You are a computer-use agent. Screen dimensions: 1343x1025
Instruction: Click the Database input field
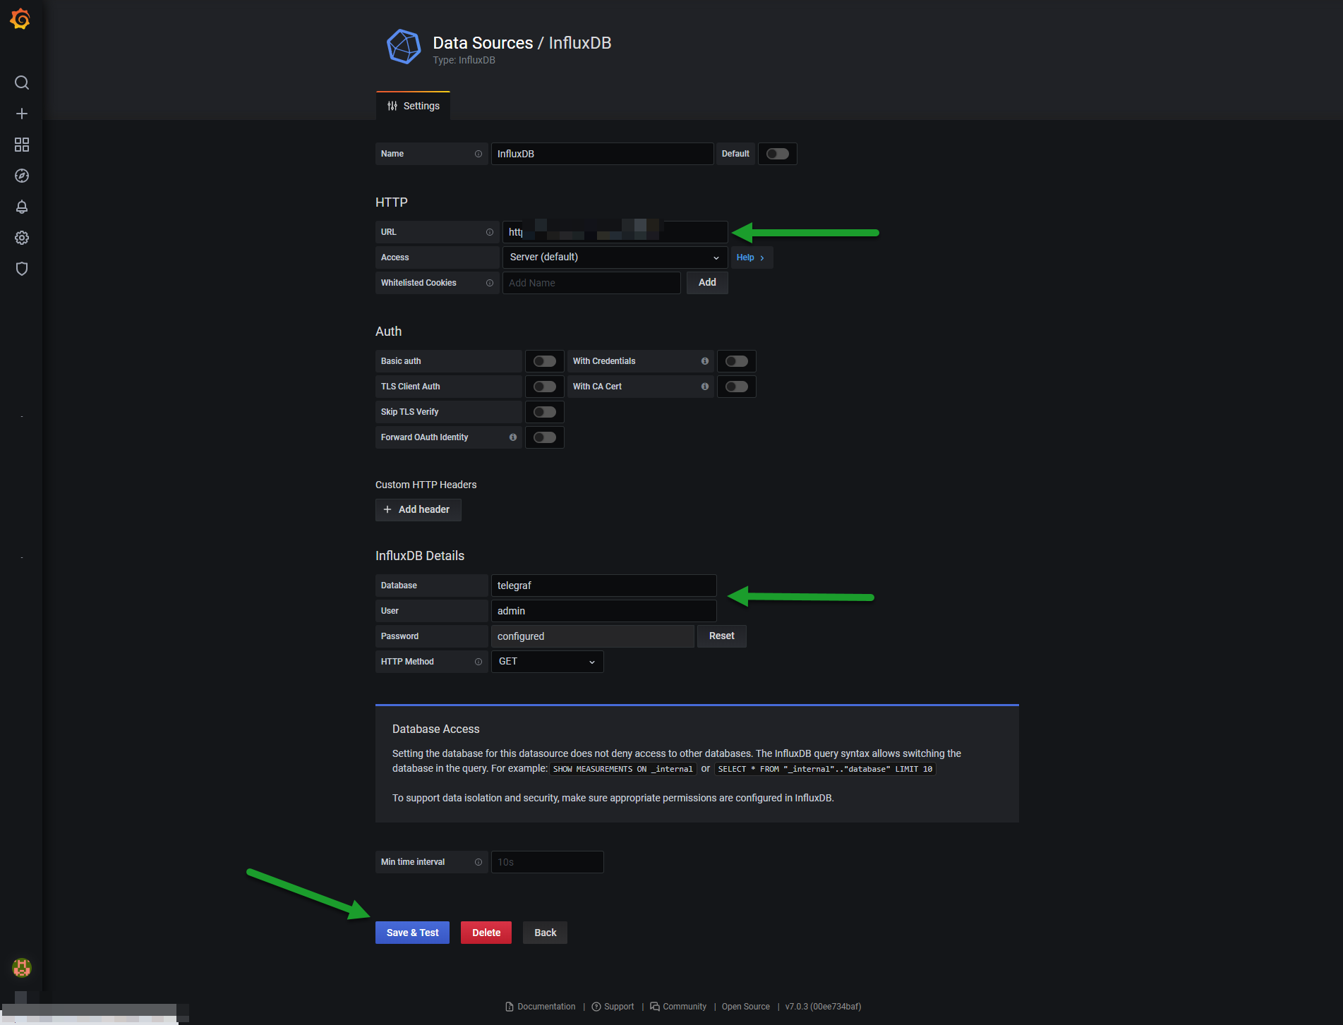click(x=604, y=586)
